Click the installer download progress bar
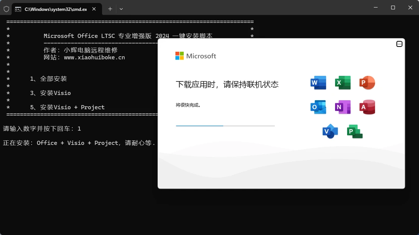 225,126
